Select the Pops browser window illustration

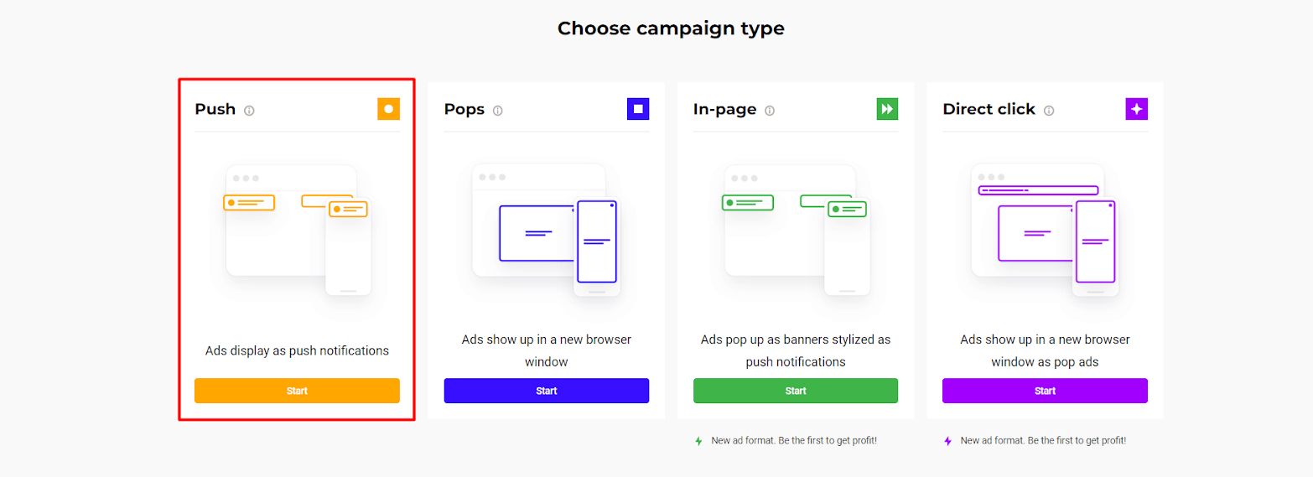coord(547,230)
